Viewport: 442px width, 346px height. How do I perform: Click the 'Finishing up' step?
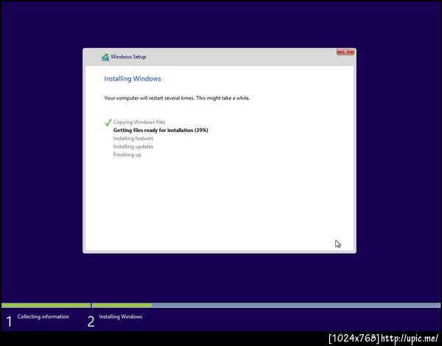(127, 155)
